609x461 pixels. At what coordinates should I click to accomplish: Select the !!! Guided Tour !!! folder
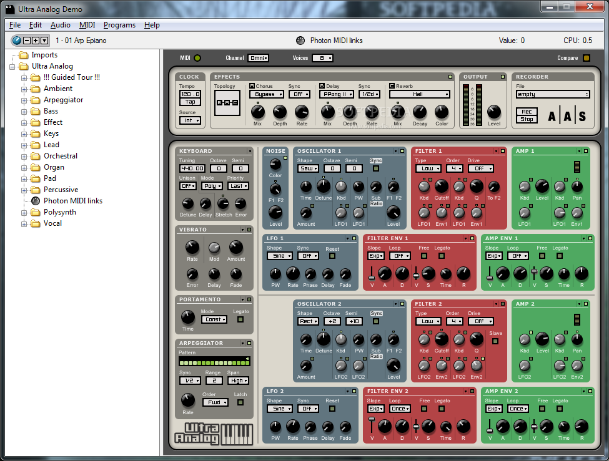(x=71, y=77)
